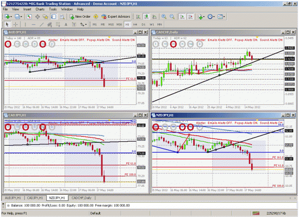Click the 15 circle button in AUDJPY chart

[17, 44]
